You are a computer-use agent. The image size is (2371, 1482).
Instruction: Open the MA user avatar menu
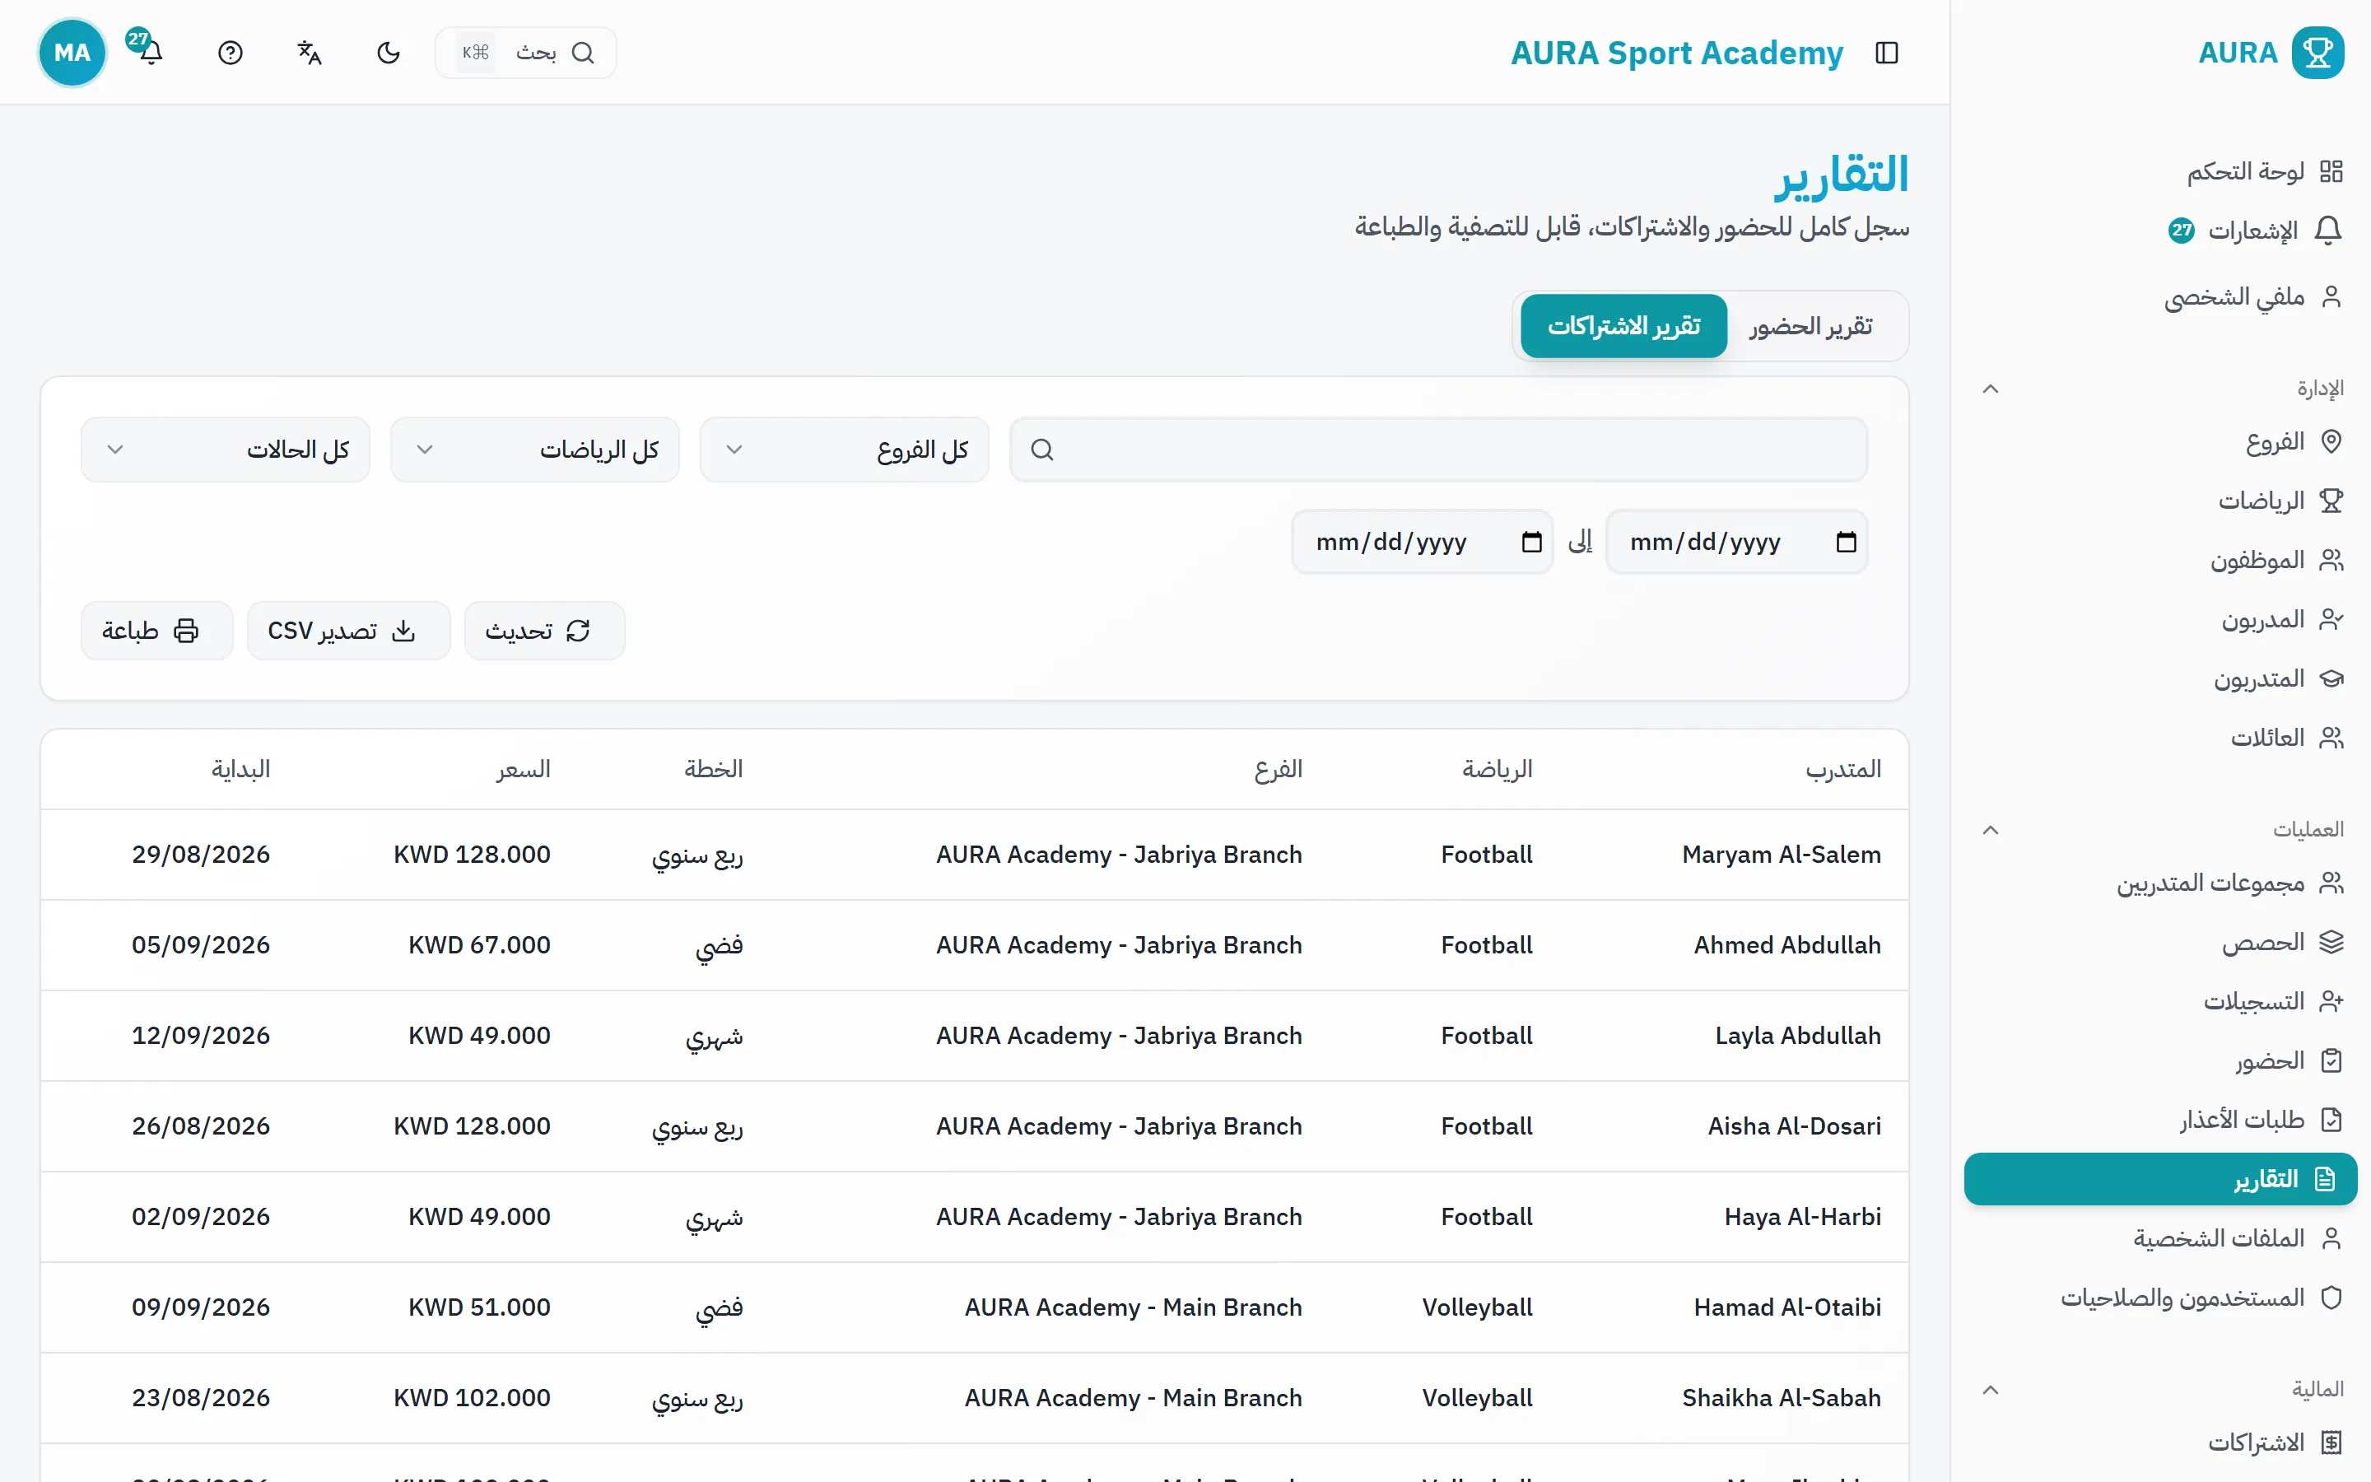[x=72, y=52]
